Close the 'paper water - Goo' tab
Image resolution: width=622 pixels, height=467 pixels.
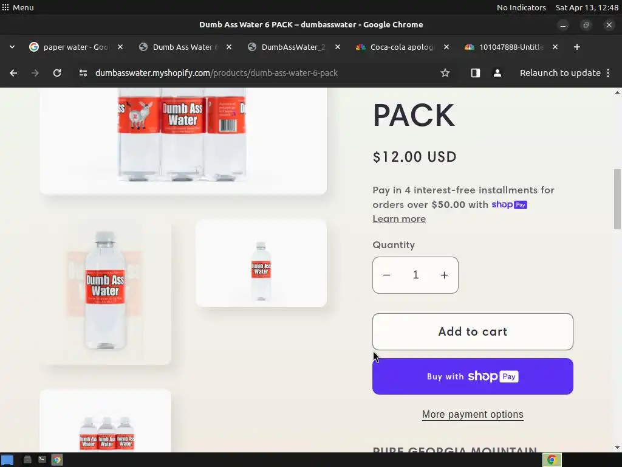(120, 47)
